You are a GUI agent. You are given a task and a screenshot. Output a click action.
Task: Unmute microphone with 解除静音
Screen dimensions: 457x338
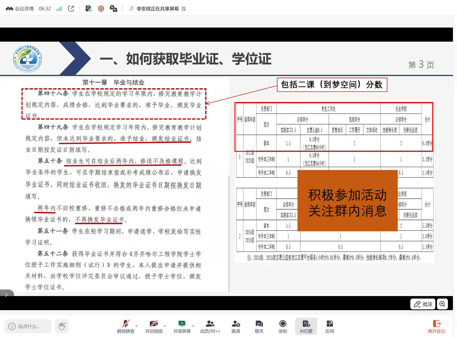[126, 326]
